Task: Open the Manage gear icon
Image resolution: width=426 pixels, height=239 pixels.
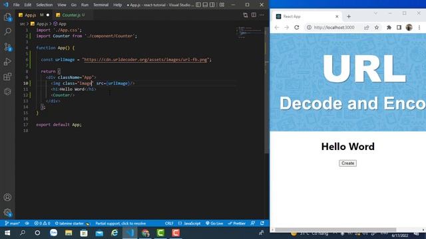Action: click(7, 212)
